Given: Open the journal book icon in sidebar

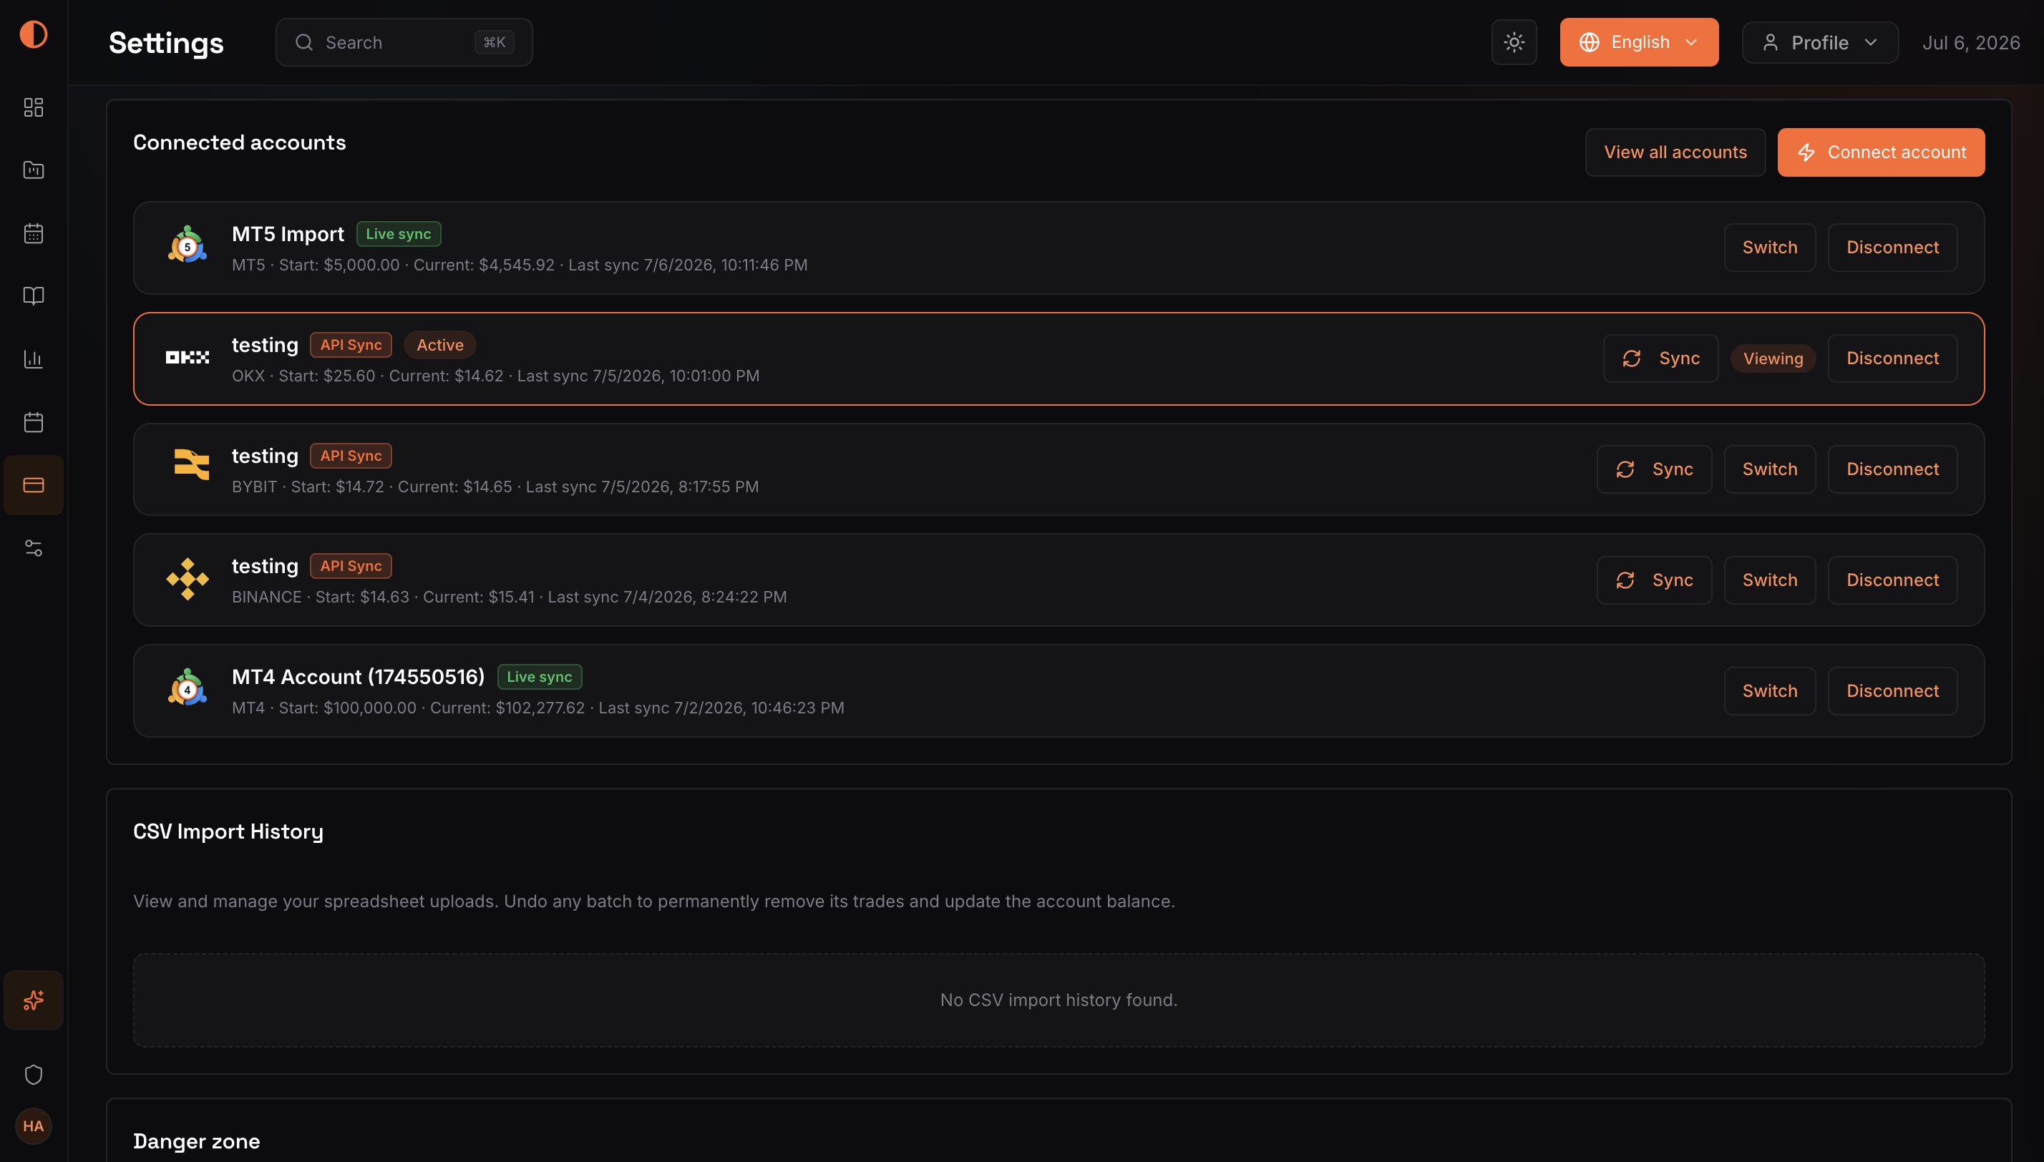Looking at the screenshot, I should (x=34, y=296).
